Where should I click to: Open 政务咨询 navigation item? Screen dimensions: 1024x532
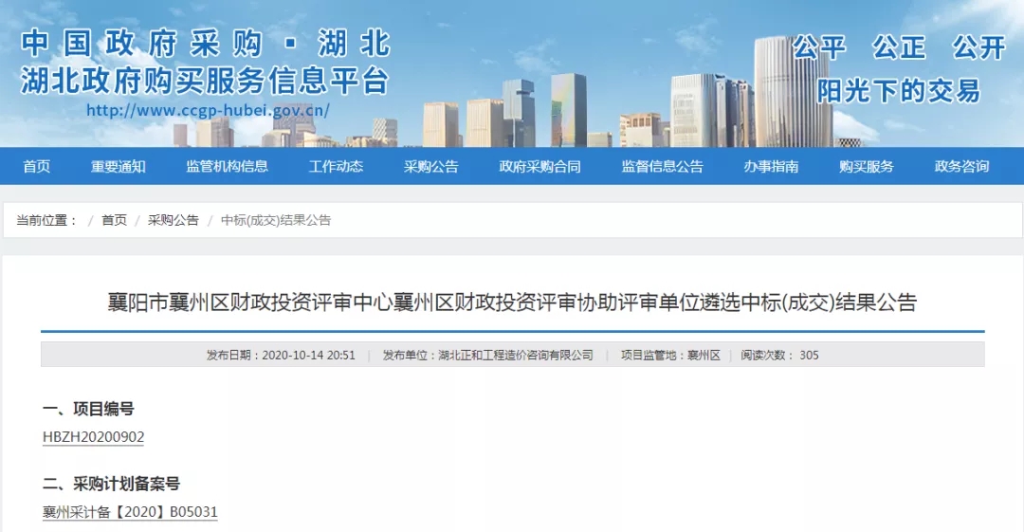pos(961,167)
